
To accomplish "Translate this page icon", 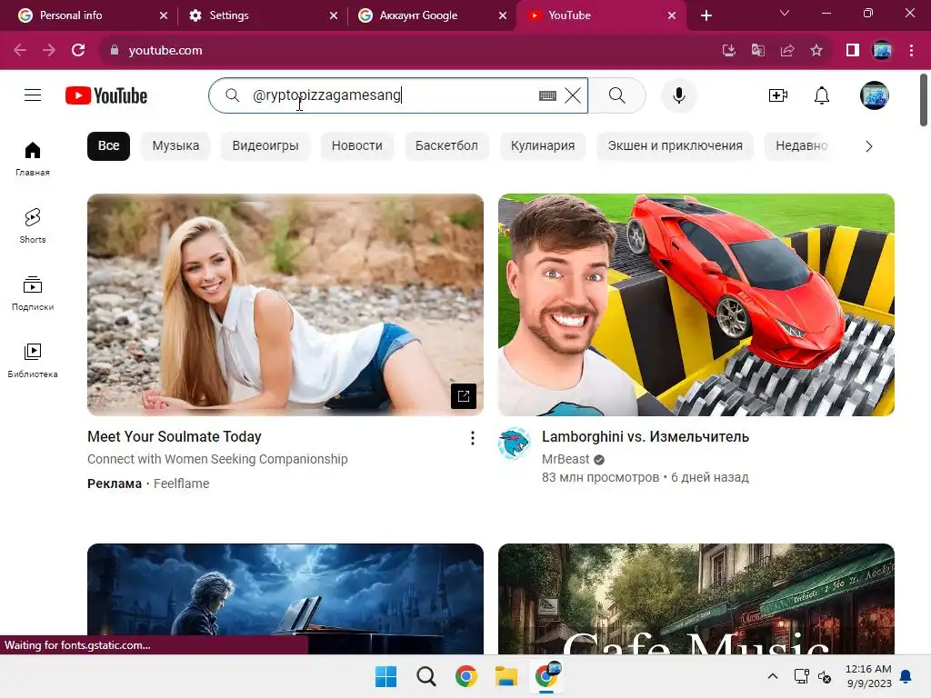I will click(x=758, y=51).
